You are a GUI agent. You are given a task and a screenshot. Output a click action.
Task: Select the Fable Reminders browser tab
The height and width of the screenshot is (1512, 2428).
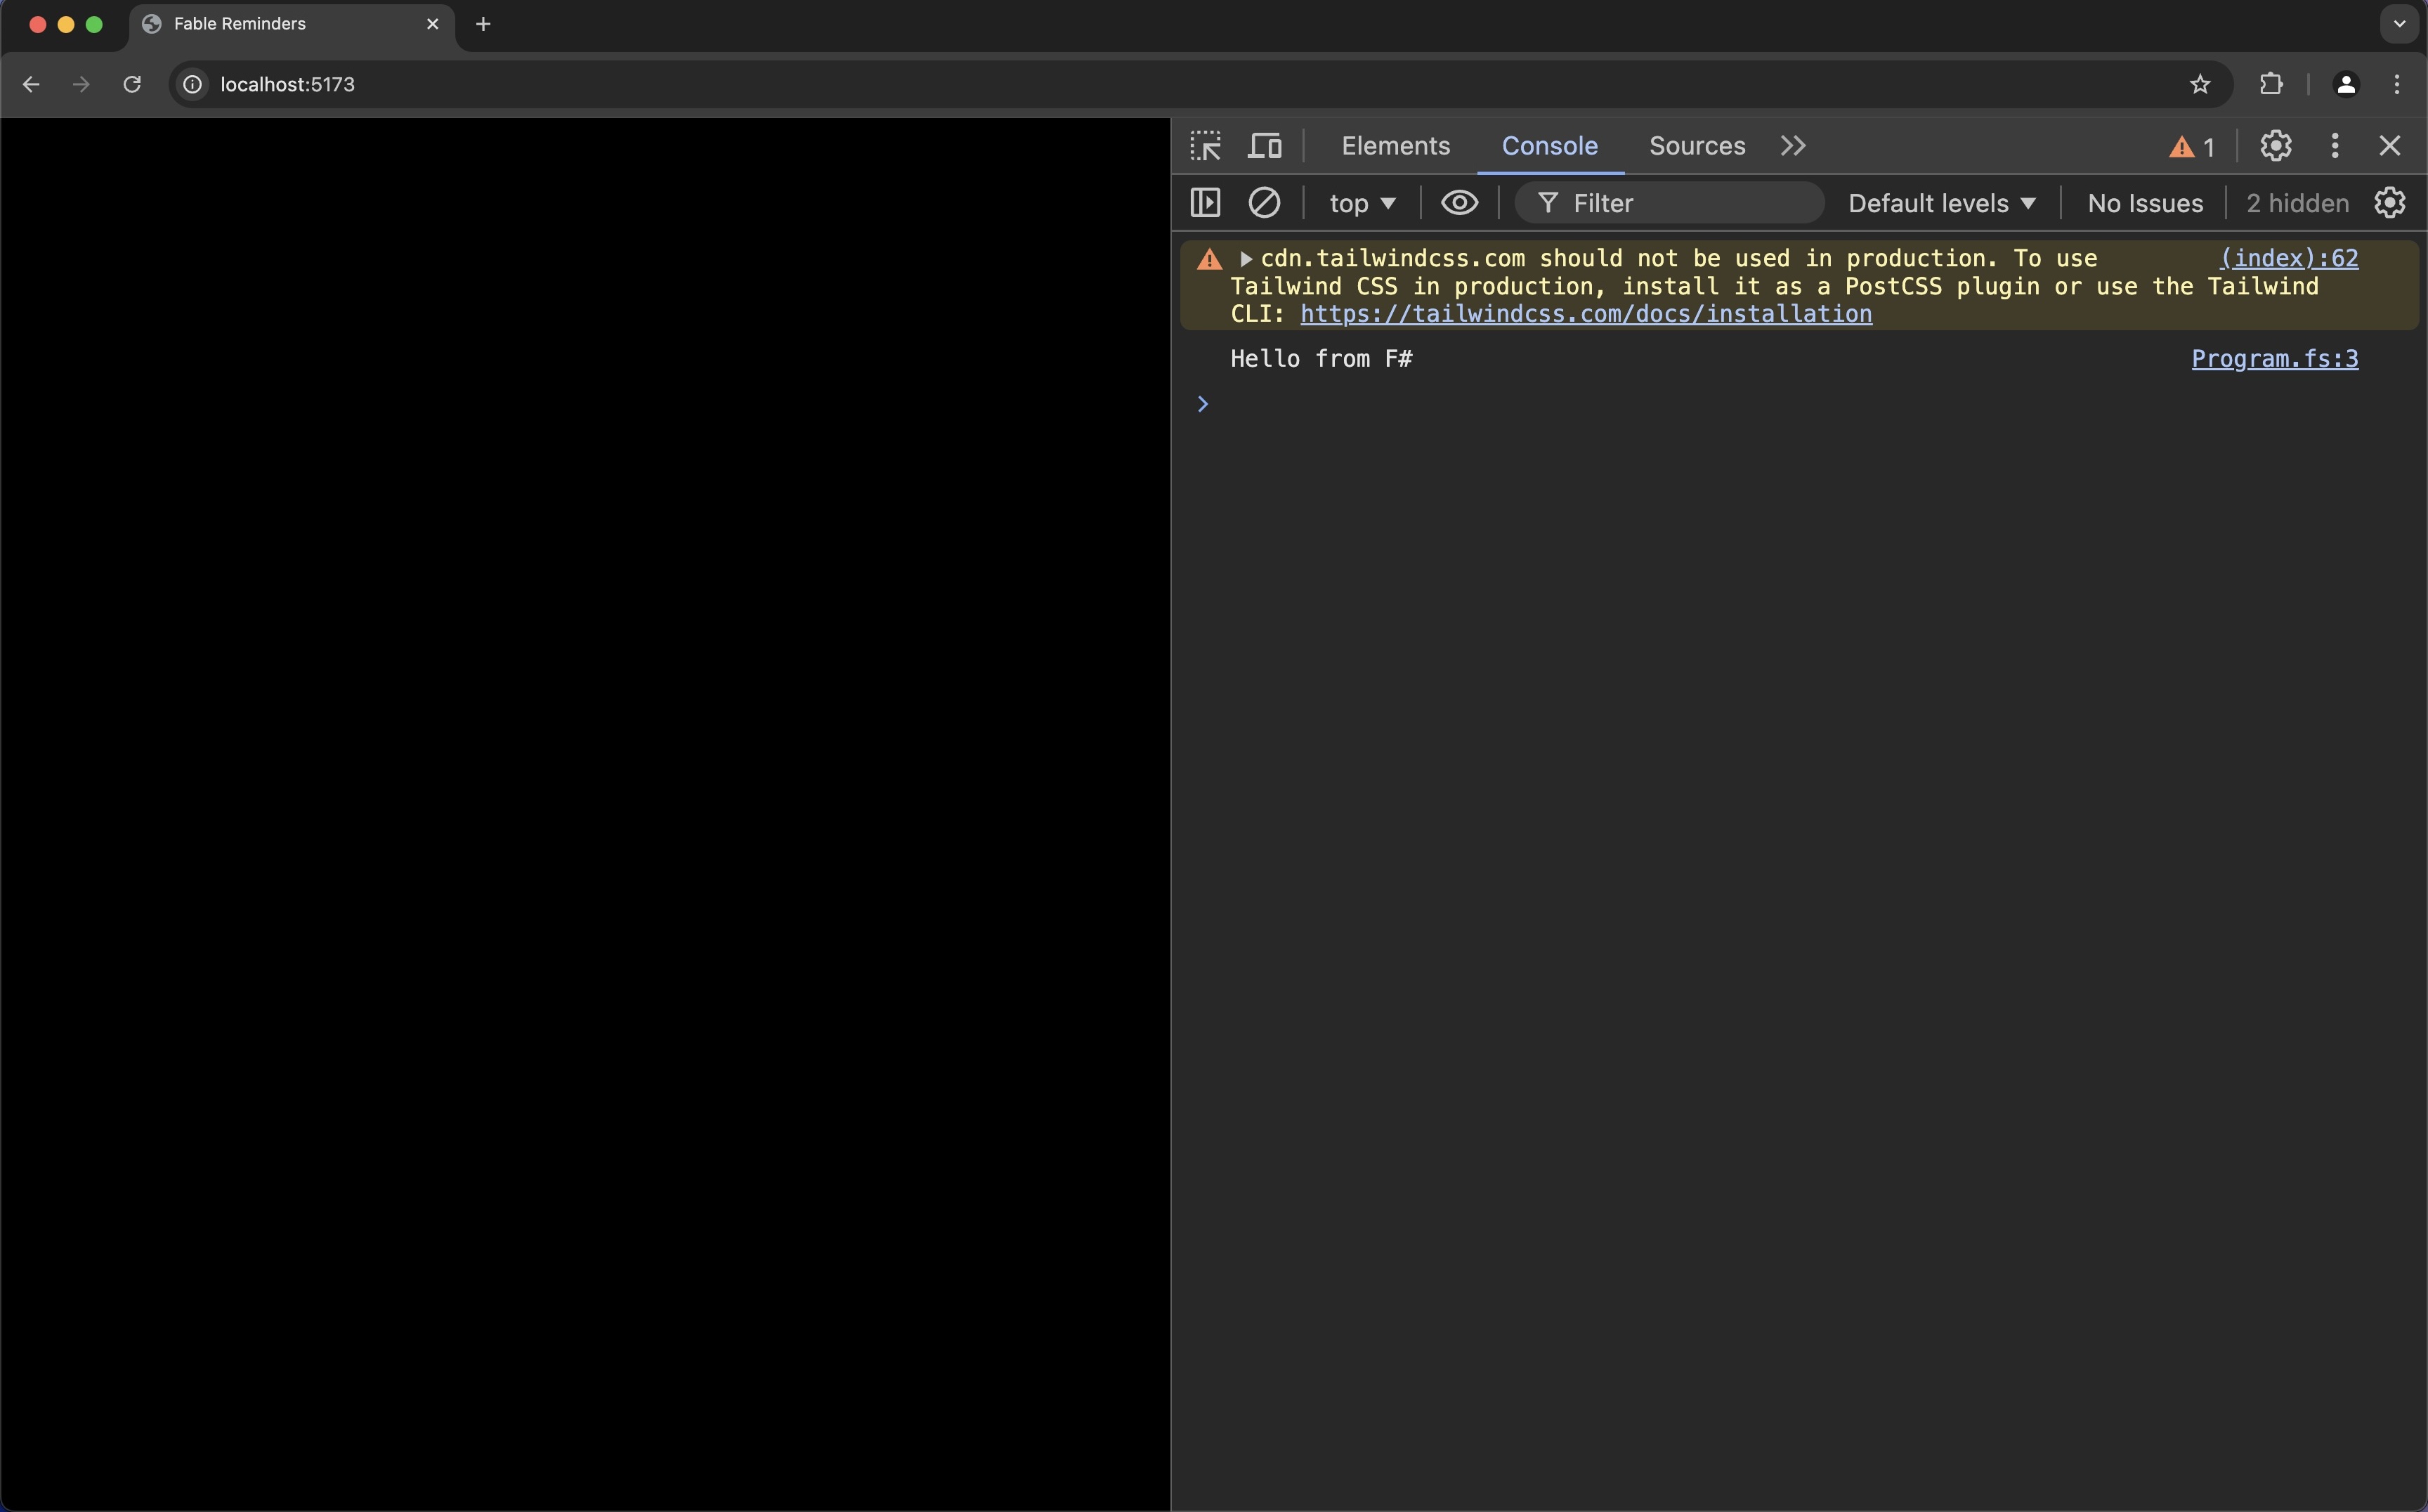tap(291, 24)
